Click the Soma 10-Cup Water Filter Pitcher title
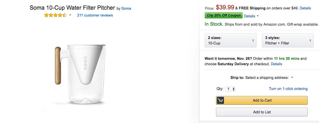 [x=72, y=8]
